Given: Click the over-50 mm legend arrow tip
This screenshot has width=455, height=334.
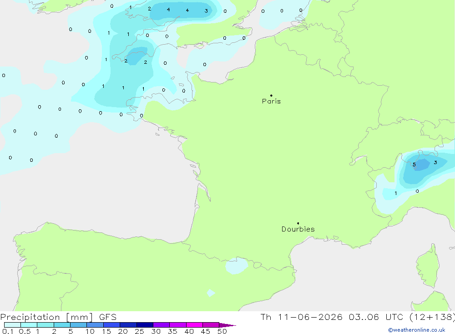Looking at the screenshot, I should click(228, 325).
